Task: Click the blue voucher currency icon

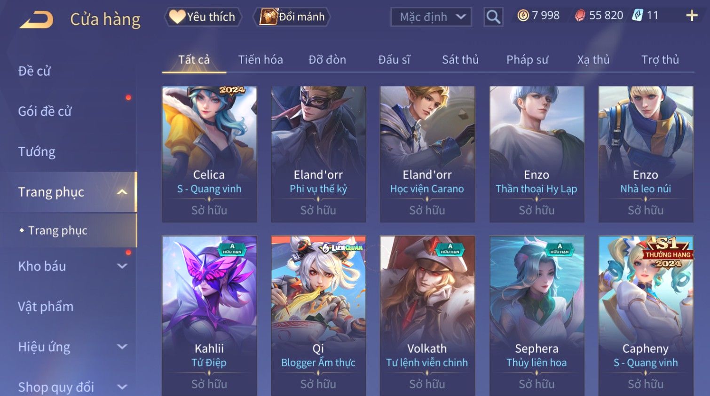Action: pos(637,16)
